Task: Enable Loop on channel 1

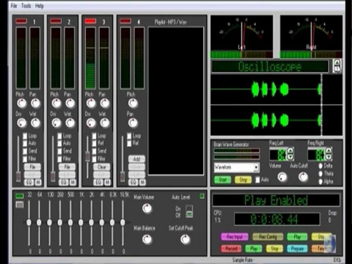Action: point(25,136)
